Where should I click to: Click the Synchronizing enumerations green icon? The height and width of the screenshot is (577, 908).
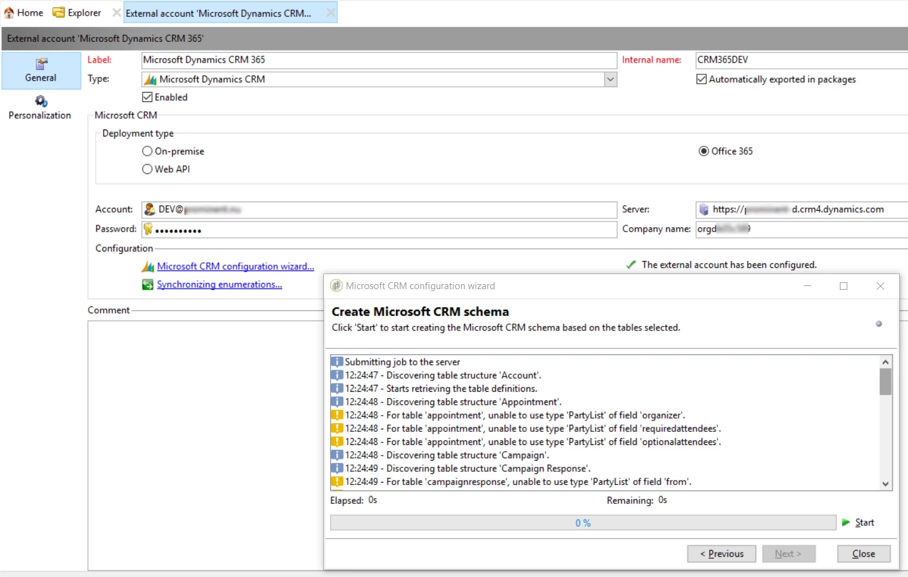coord(148,285)
